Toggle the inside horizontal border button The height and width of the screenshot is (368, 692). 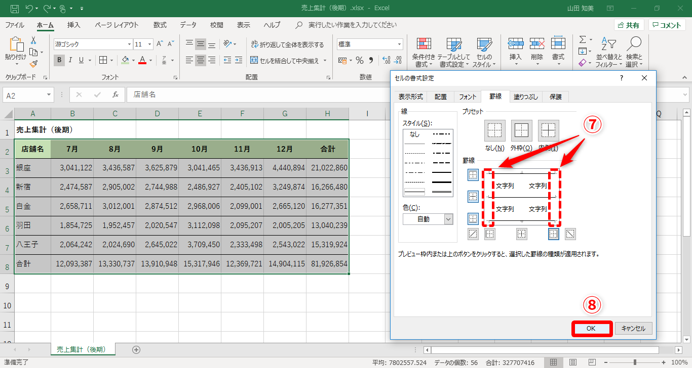[473, 197]
